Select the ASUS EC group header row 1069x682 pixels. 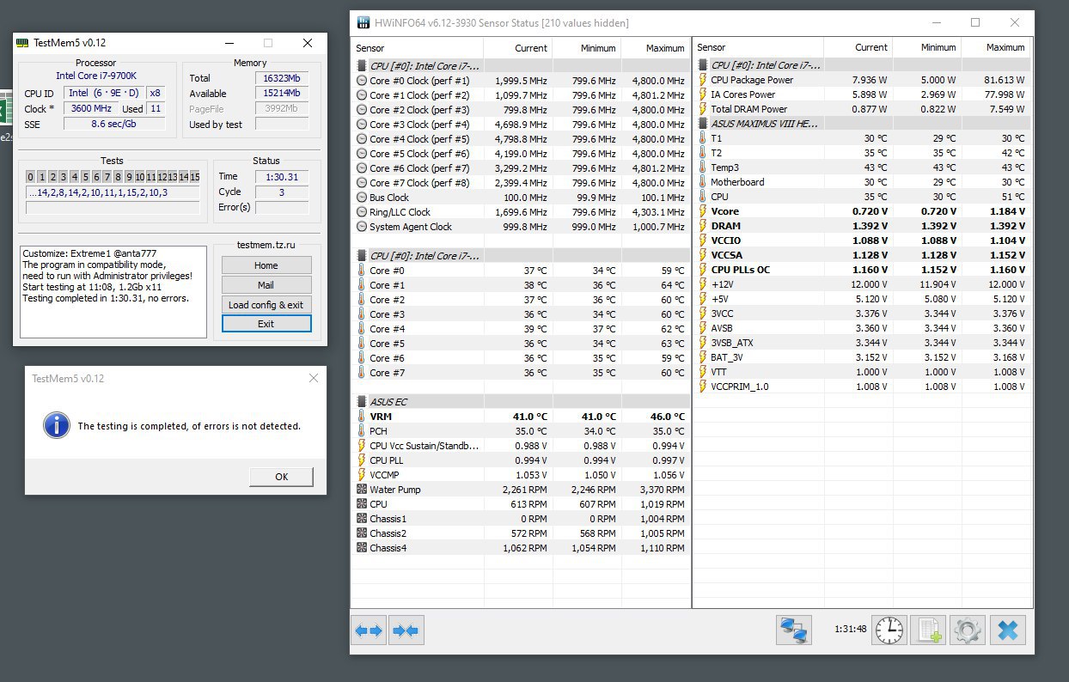(x=521, y=402)
